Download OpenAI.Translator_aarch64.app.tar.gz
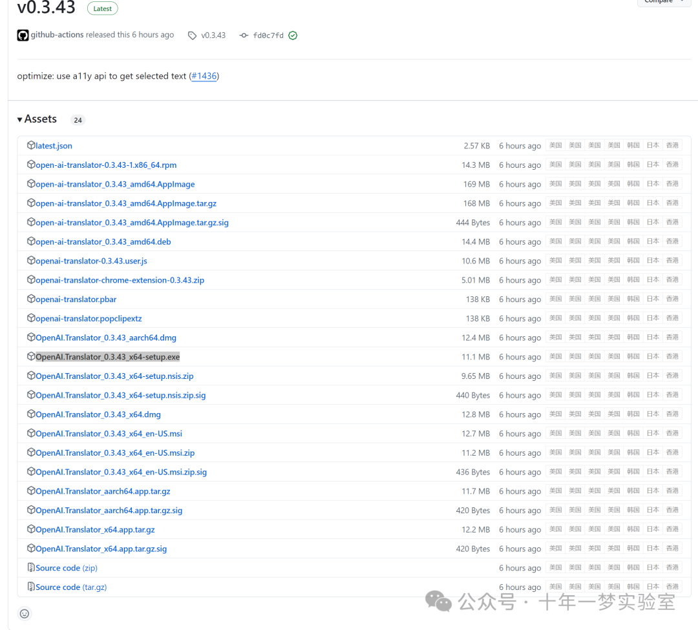Image resolution: width=698 pixels, height=630 pixels. [103, 491]
